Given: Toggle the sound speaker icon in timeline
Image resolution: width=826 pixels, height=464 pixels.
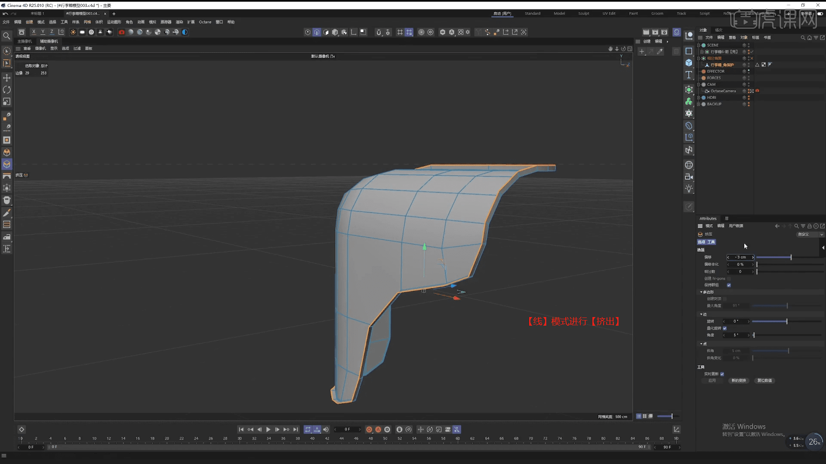Looking at the screenshot, I should click(x=326, y=430).
